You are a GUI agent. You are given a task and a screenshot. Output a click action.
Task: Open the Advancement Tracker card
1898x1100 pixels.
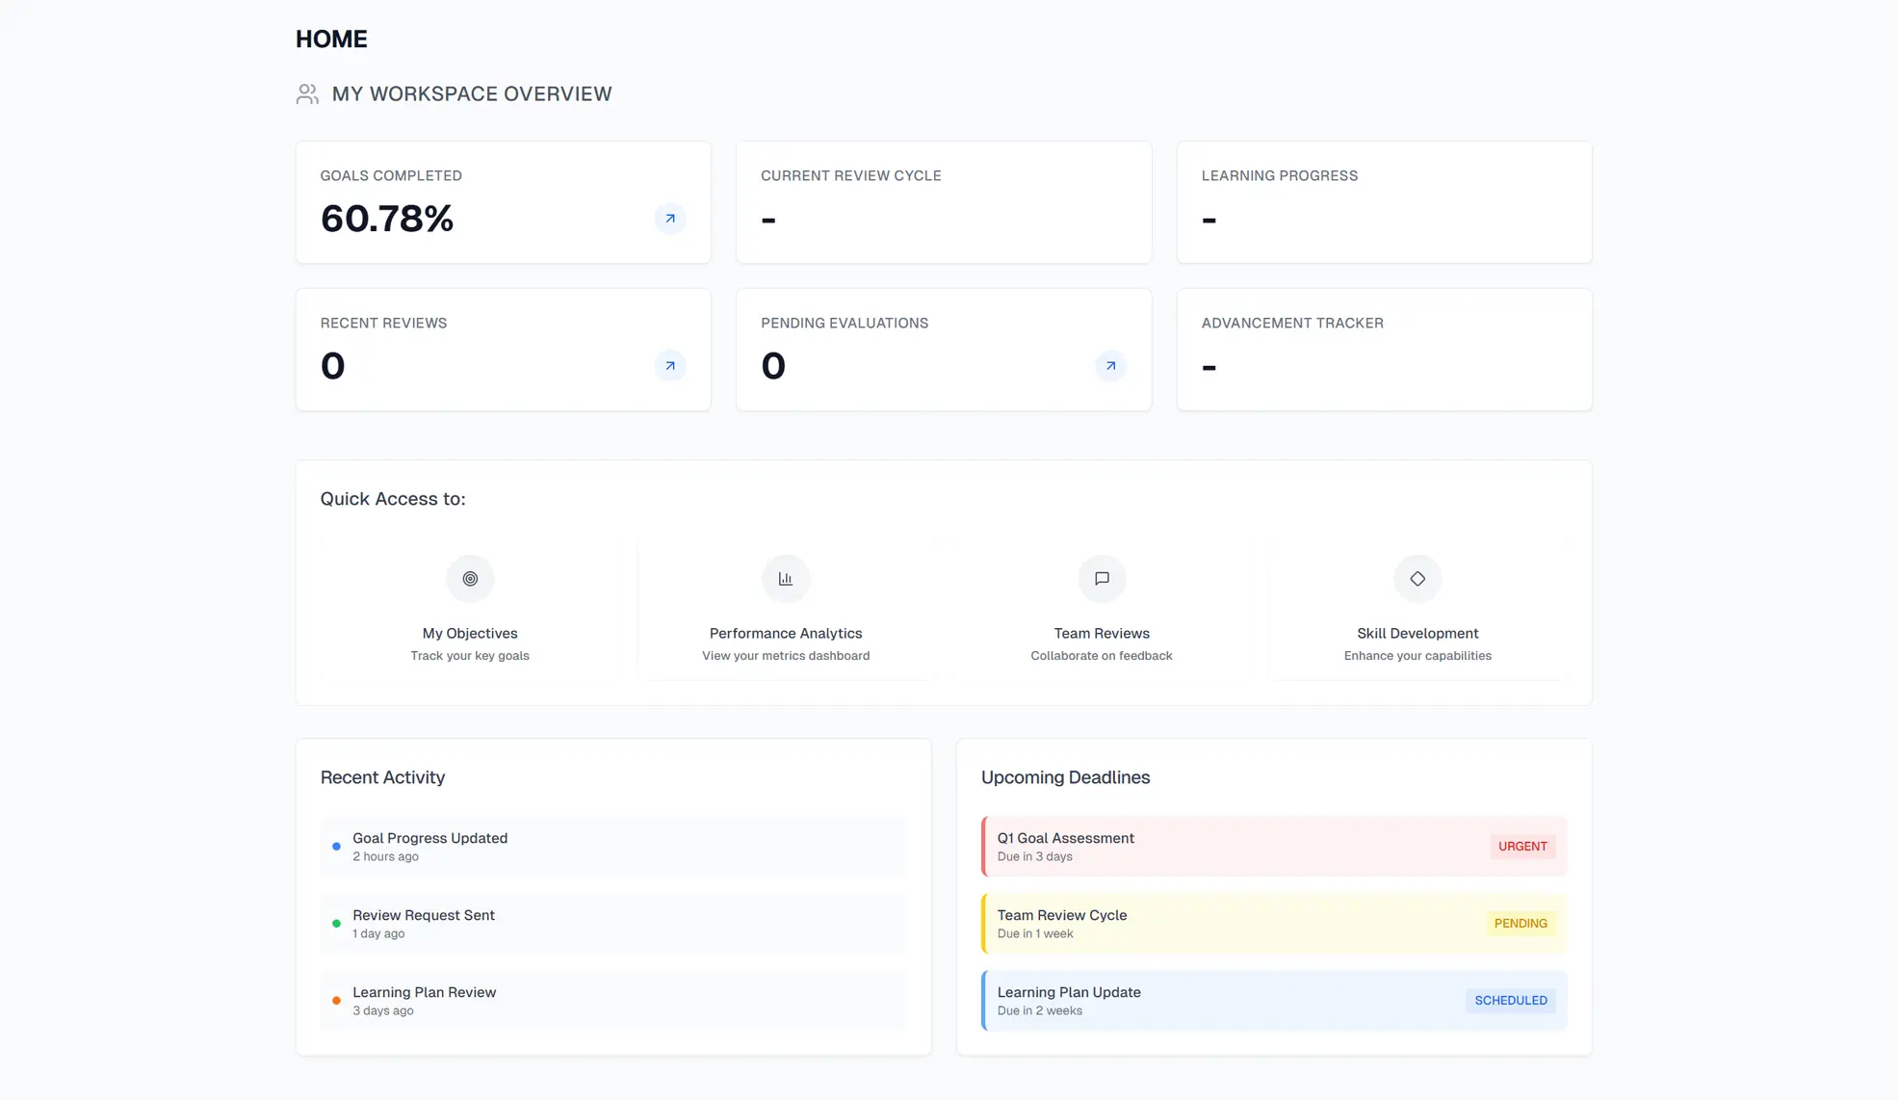coord(1384,350)
